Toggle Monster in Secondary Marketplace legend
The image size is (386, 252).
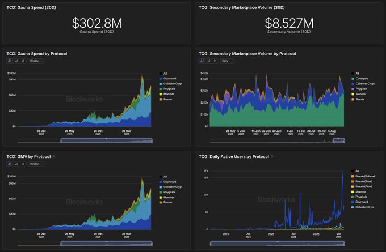click(x=359, y=94)
